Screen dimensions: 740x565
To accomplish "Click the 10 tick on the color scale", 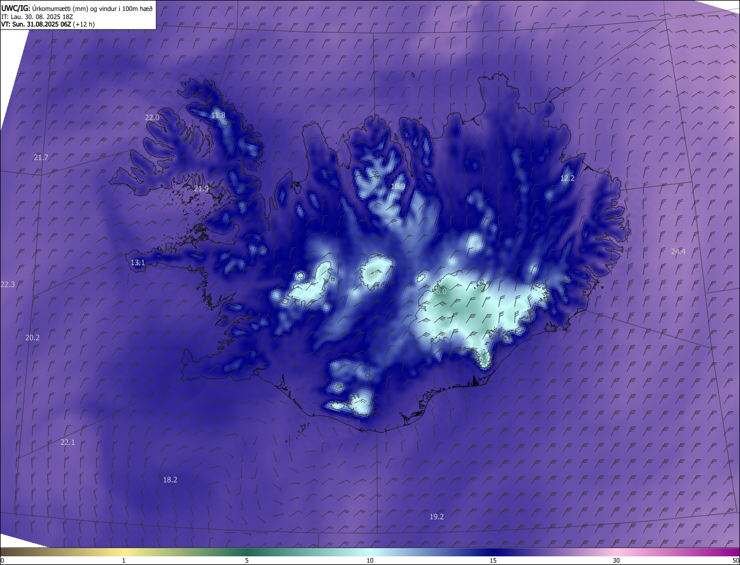I will pyautogui.click(x=370, y=560).
